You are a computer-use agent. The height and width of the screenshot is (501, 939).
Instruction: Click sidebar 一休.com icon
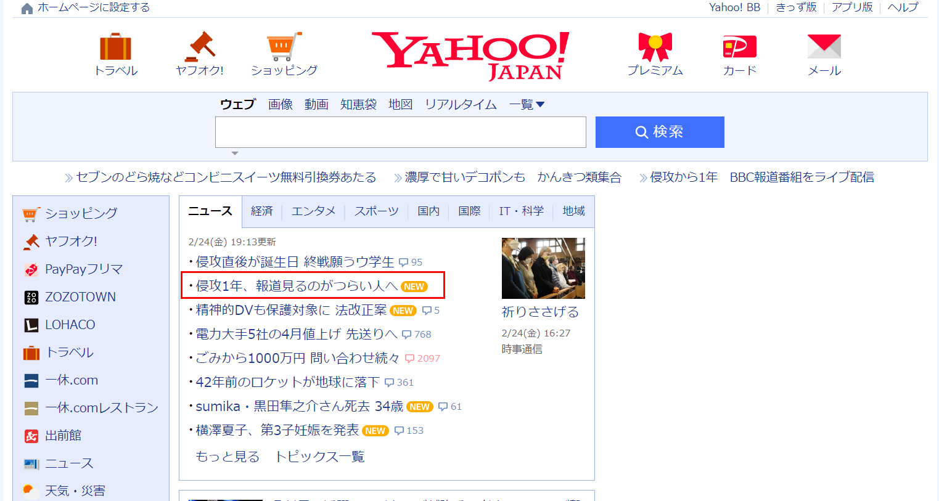point(31,380)
